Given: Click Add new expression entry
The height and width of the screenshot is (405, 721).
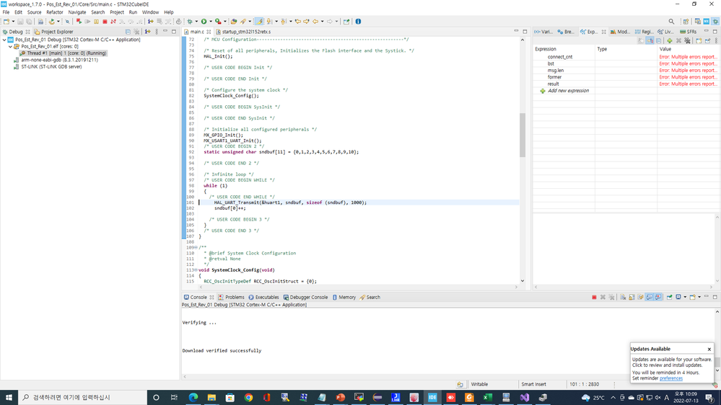Looking at the screenshot, I should click(x=568, y=91).
